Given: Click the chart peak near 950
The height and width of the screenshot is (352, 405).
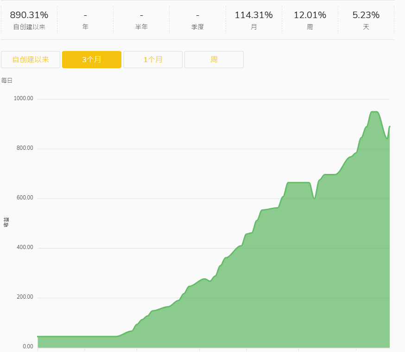Looking at the screenshot, I should click(x=374, y=112).
